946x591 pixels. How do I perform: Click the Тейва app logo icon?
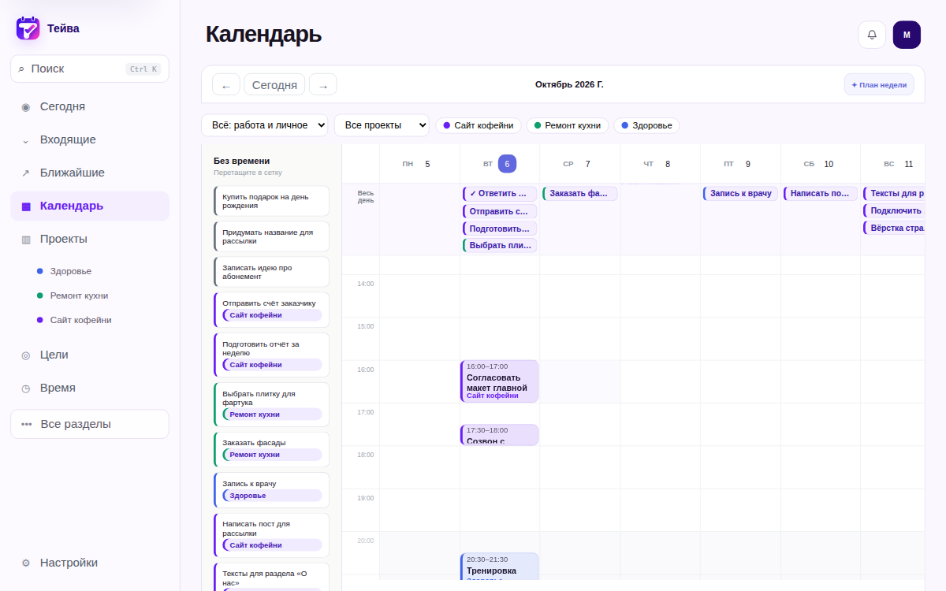click(x=28, y=28)
